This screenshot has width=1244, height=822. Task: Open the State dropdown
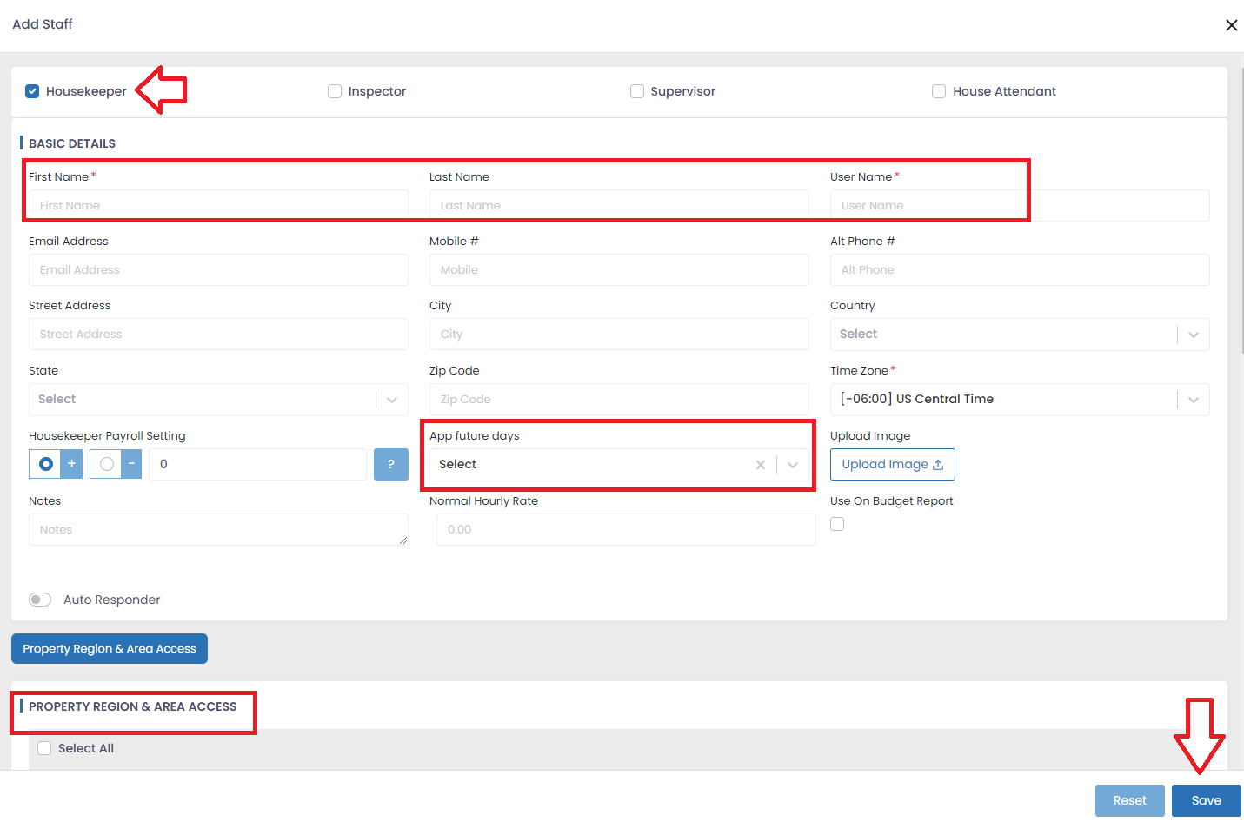(x=218, y=400)
